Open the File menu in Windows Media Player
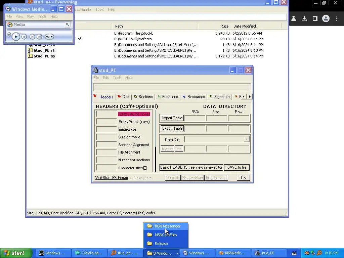Image resolution: width=344 pixels, height=258 pixels. coord(9,16)
